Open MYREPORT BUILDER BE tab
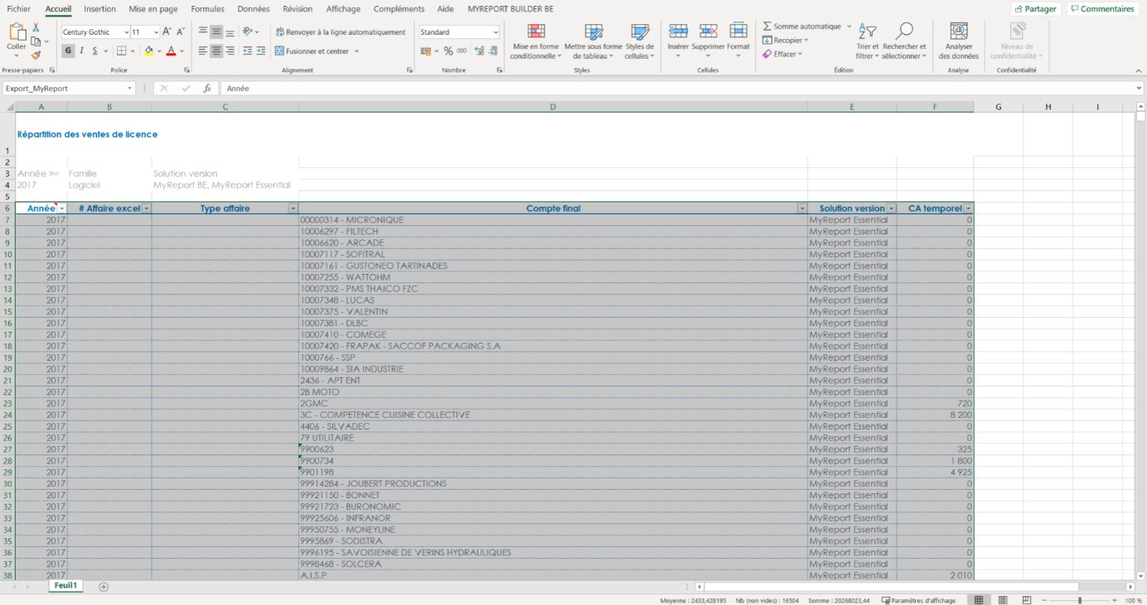 510,9
